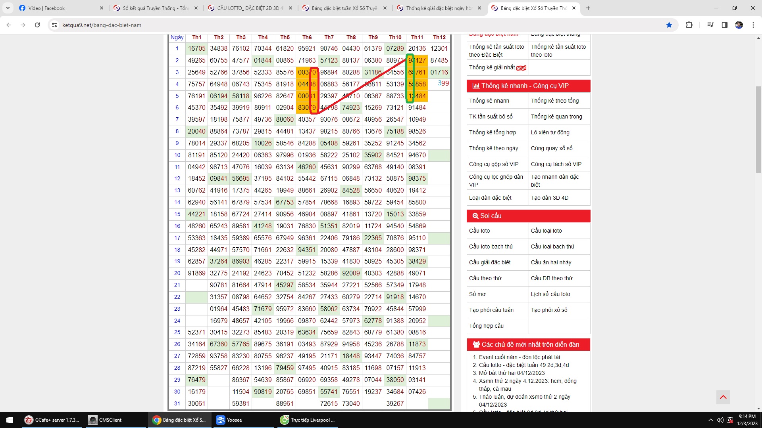The image size is (762, 428).
Task: Toggle the browser side panel icon
Action: point(724,25)
